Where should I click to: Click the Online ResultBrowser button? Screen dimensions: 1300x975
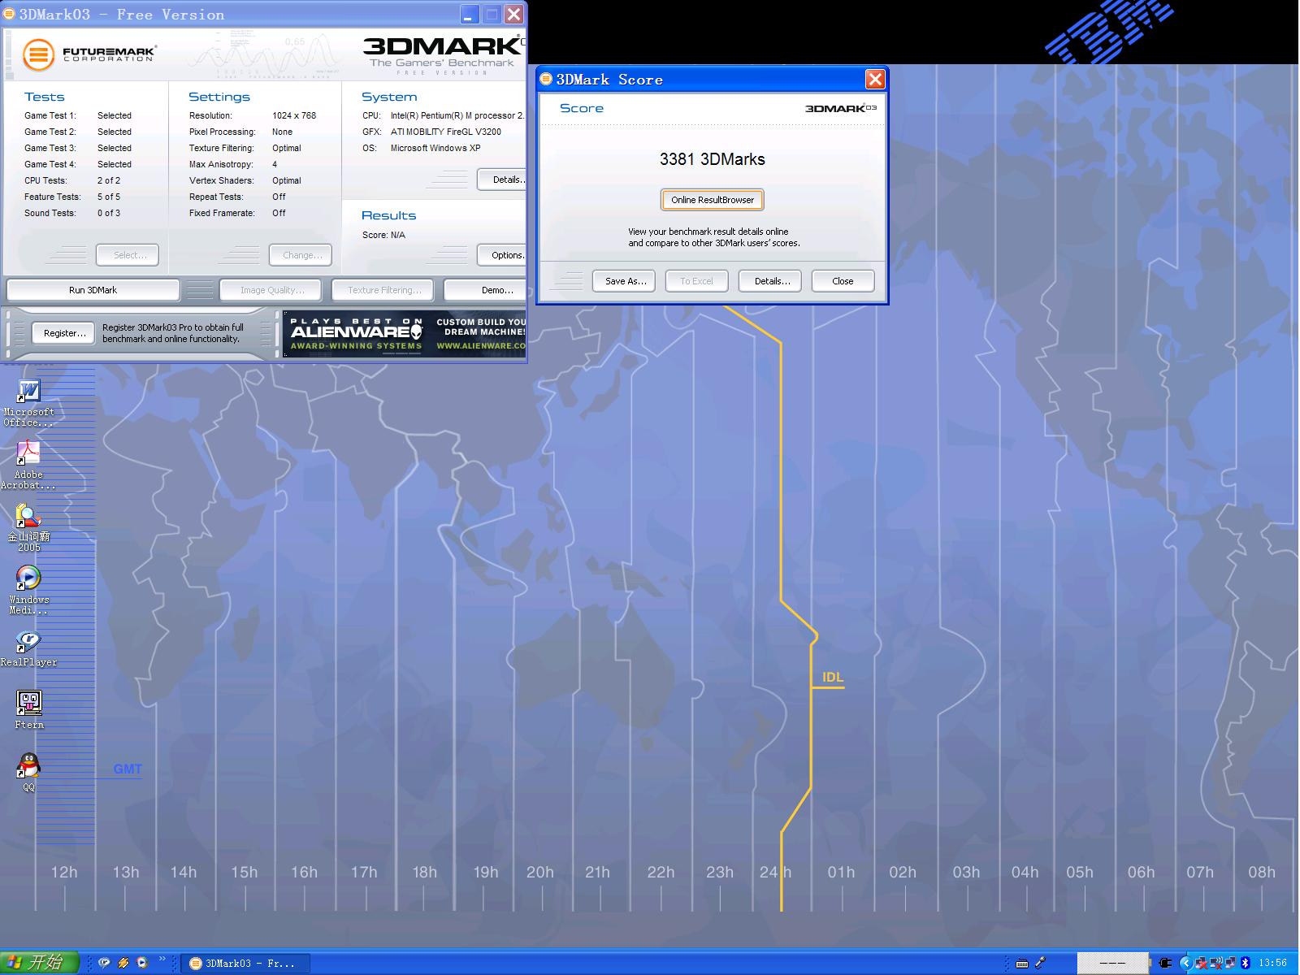[x=712, y=200]
